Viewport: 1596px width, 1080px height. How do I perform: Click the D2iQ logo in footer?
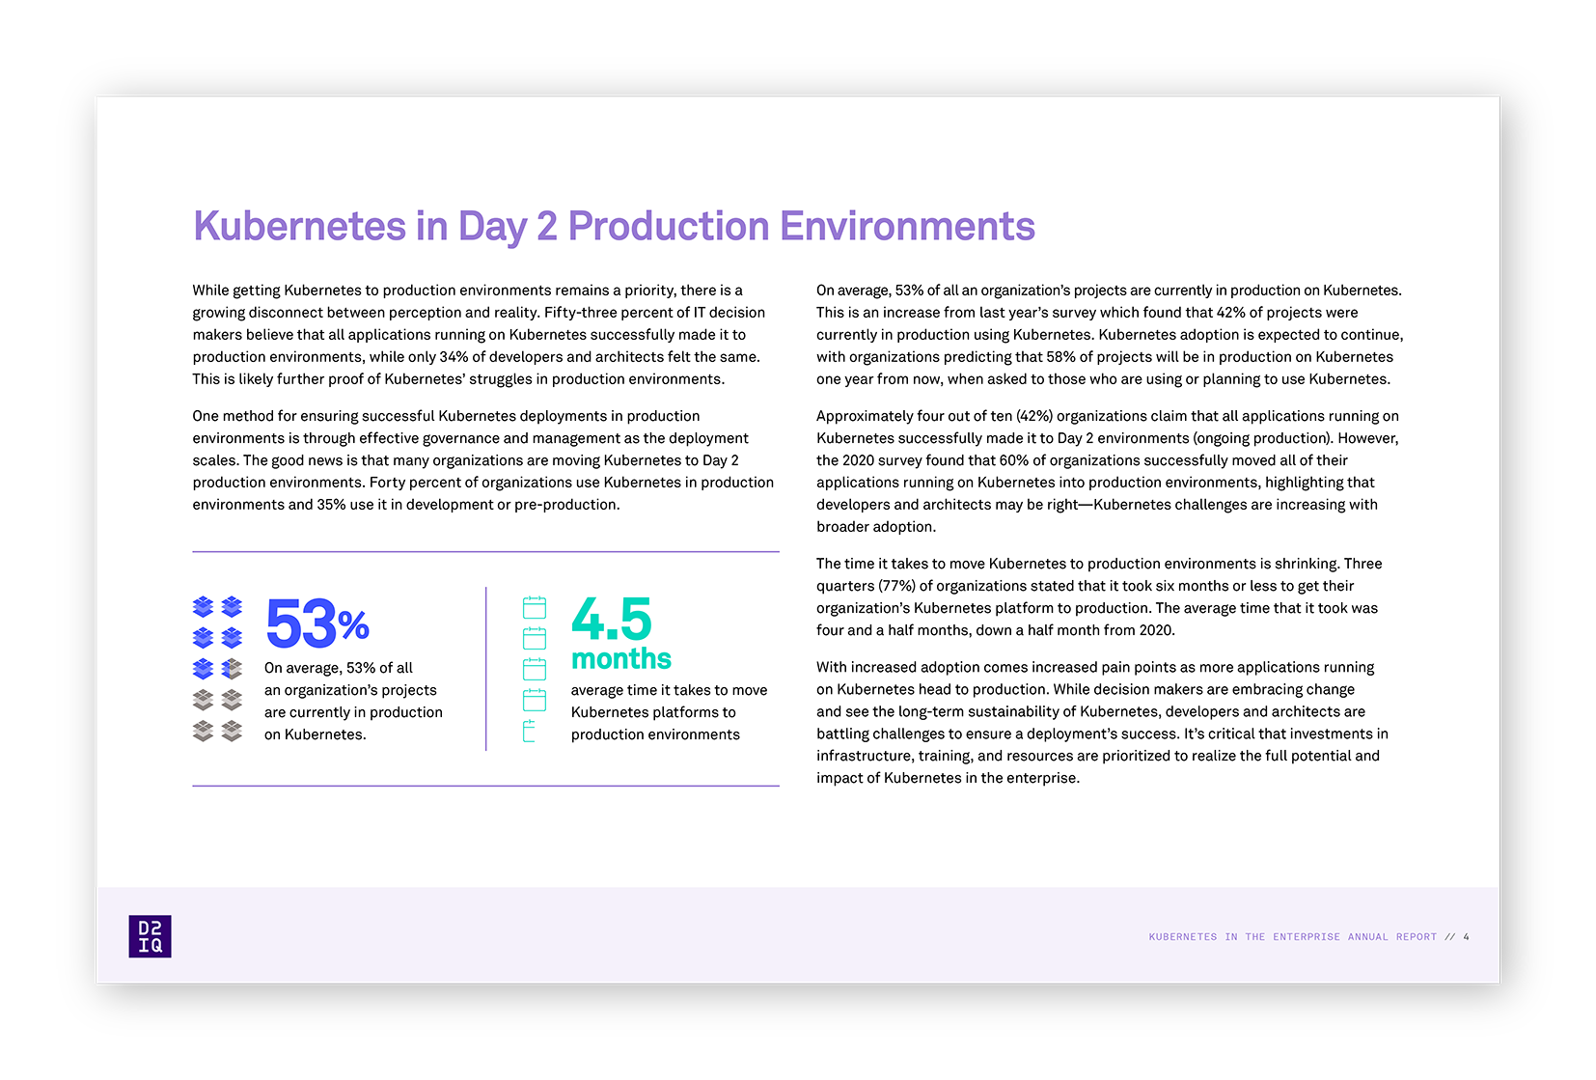pos(150,936)
